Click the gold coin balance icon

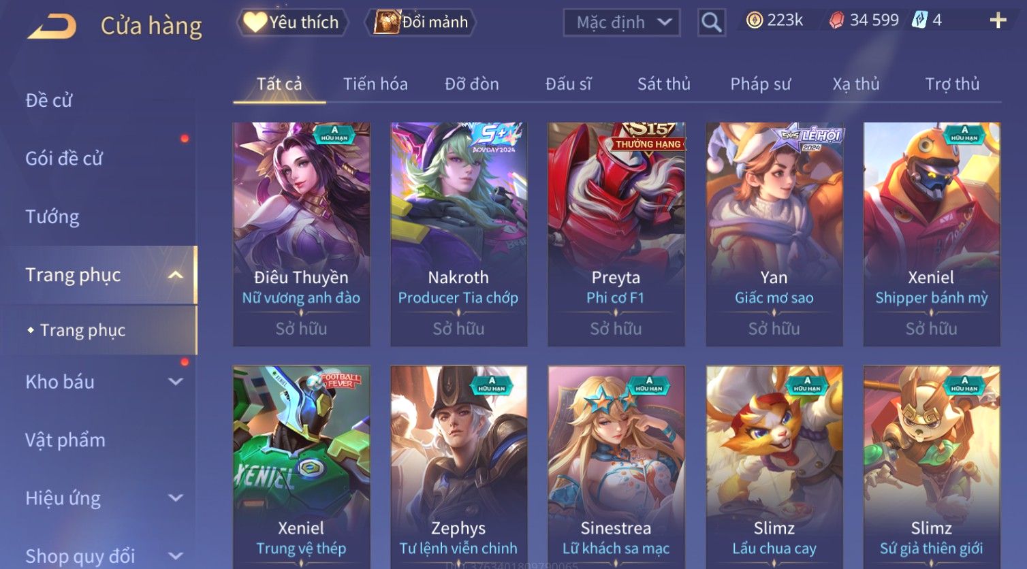[754, 20]
